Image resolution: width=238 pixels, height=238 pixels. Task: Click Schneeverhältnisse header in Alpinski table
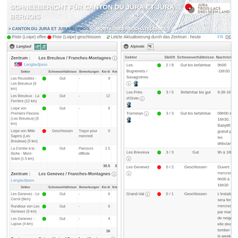195,57
